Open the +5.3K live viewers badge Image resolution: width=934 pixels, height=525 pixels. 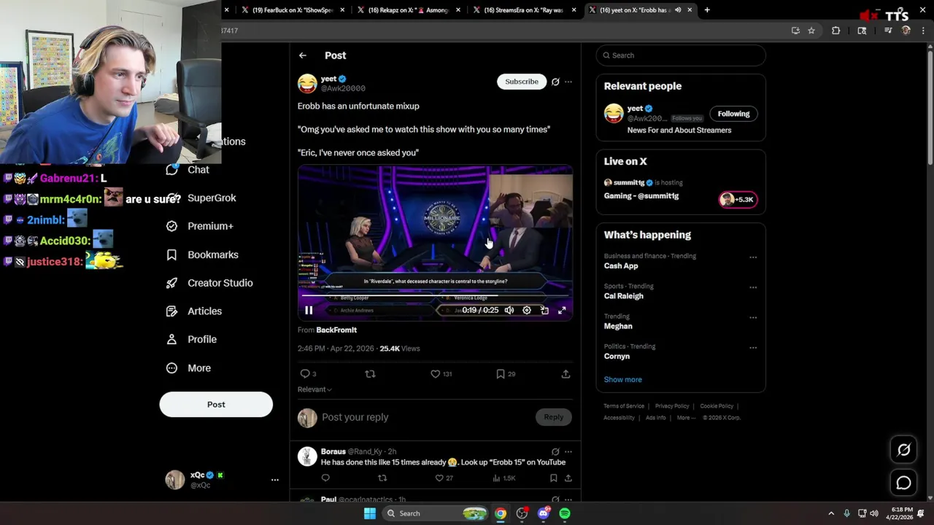[x=738, y=200]
